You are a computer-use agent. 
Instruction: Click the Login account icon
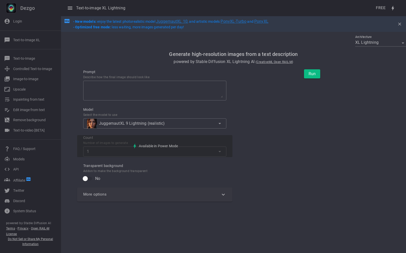pyautogui.click(x=7, y=21)
